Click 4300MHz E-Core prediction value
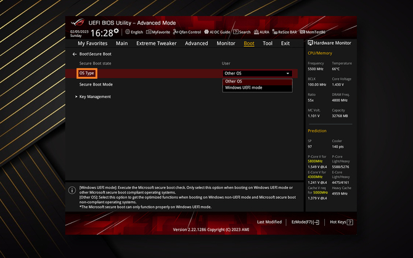 pyautogui.click(x=315, y=177)
